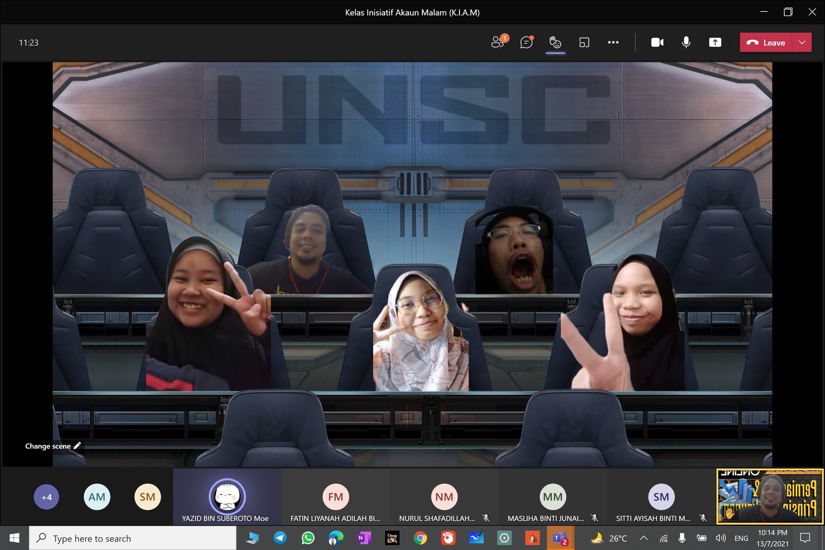Screen dimensions: 825x550
Task: Open More actions ellipsis menu
Action: [x=613, y=42]
